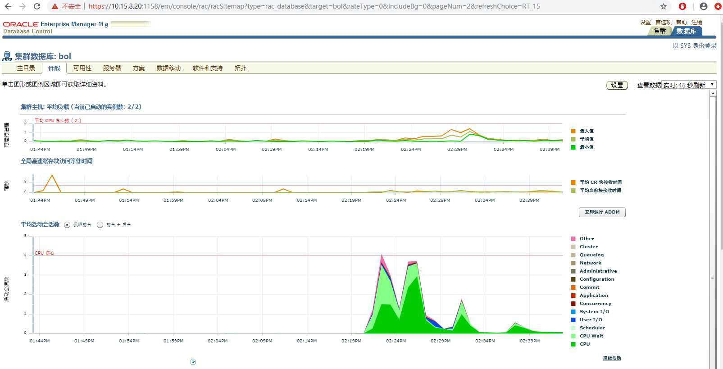Open 设置 link in header
The width and height of the screenshot is (723, 369).
click(646, 23)
